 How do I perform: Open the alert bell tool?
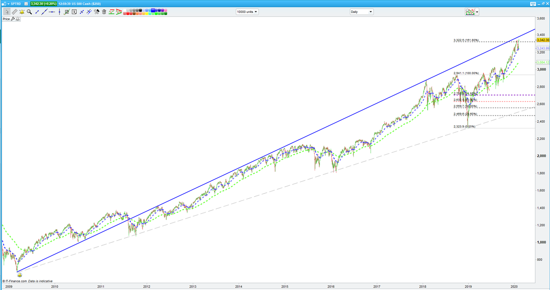[x=22, y=11]
